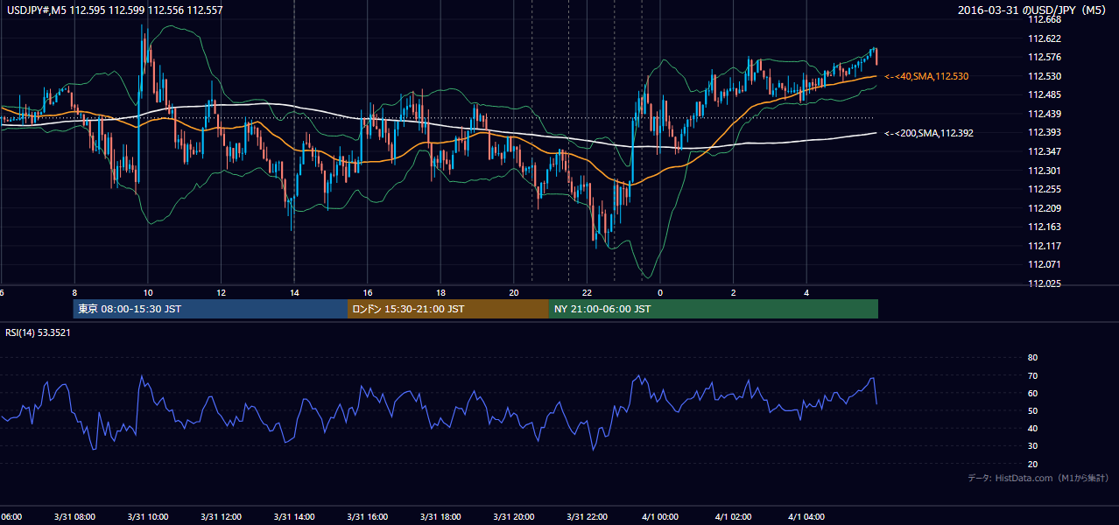Click price axis value 112.347

point(1045,151)
